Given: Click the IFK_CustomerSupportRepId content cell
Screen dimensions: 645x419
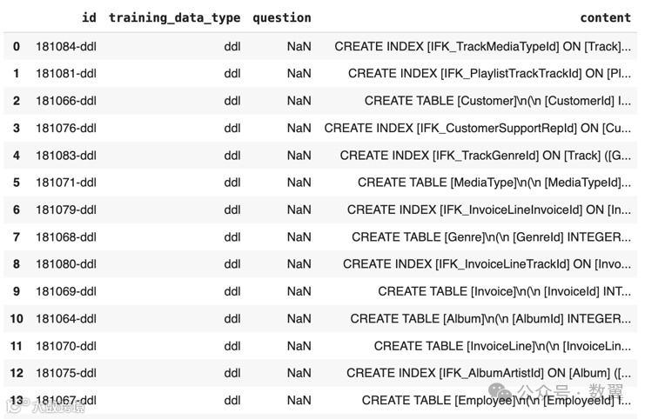Looking at the screenshot, I should coord(478,128).
